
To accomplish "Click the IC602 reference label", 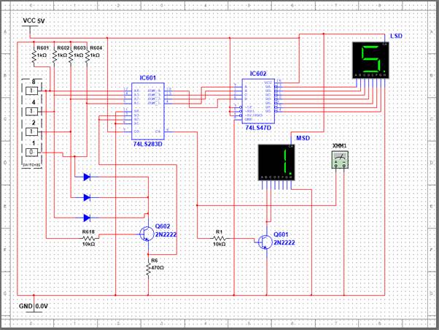I will pyautogui.click(x=258, y=74).
